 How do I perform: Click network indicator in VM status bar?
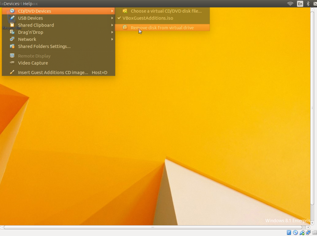tap(308, 232)
